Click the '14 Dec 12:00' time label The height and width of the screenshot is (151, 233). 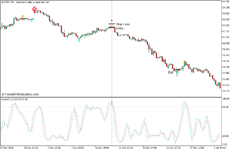126,148
